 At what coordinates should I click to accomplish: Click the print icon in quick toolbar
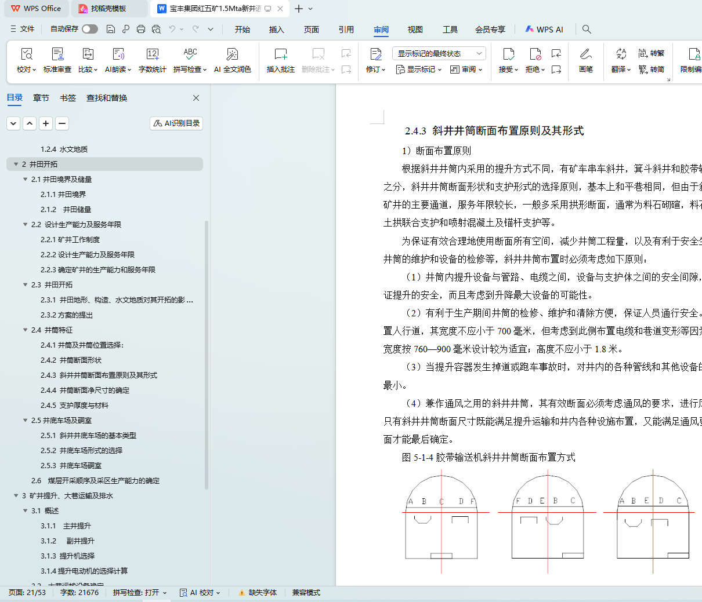[x=141, y=29]
